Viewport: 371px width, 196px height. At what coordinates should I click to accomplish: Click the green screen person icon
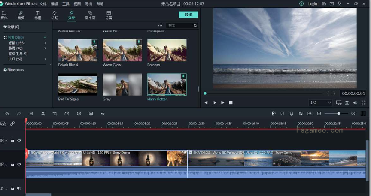pos(91,114)
